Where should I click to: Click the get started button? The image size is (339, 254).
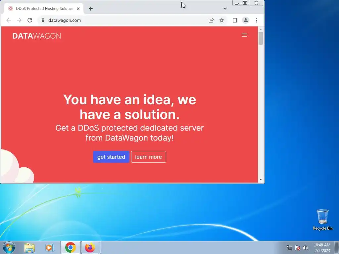coord(111,157)
